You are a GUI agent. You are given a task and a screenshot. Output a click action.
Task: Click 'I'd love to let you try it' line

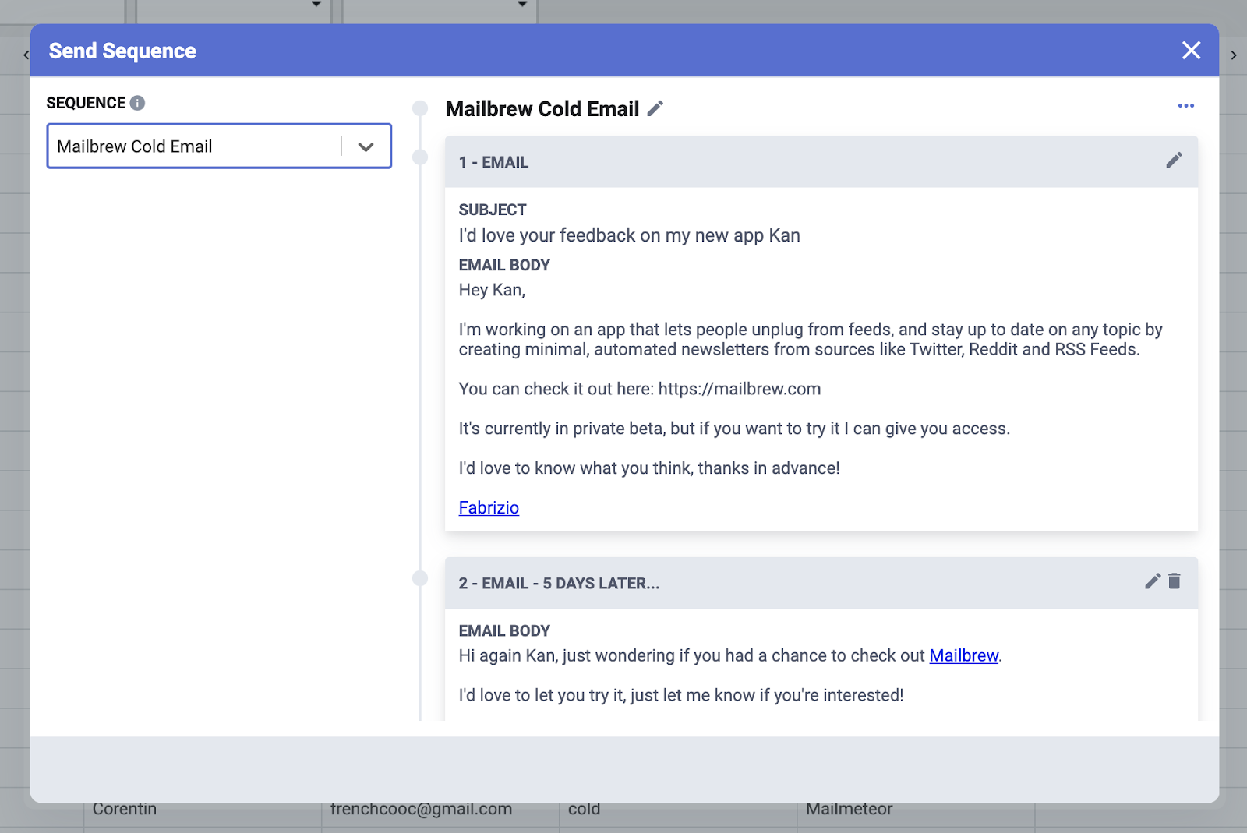[x=681, y=695]
